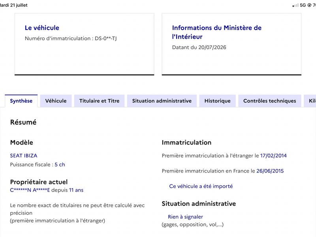The height and width of the screenshot is (237, 316).
Task: Click the Situation administrative summary heading
Action: coord(199,203)
